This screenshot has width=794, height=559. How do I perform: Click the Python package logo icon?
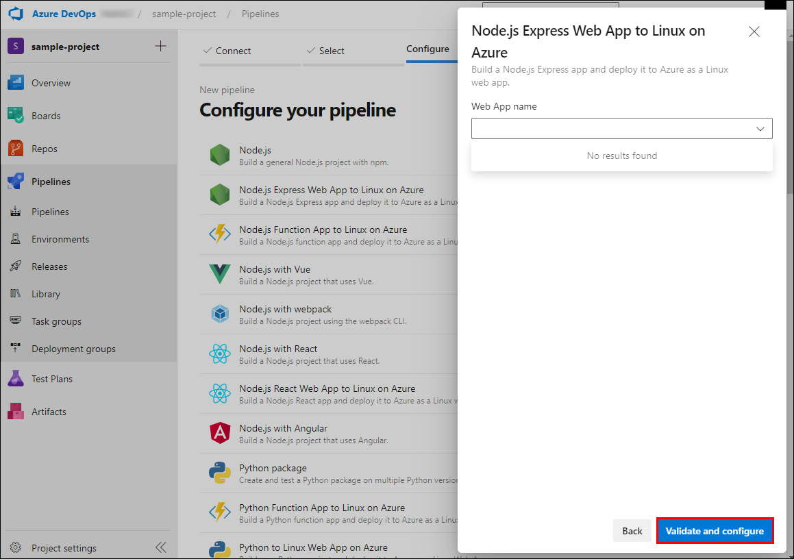coord(220,473)
